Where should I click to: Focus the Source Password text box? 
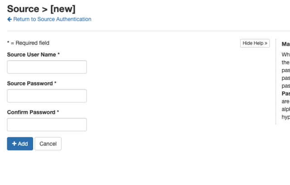tap(47, 96)
